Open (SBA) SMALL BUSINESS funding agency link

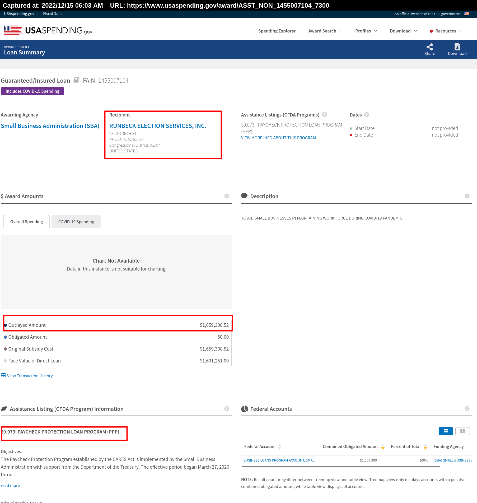pyautogui.click(x=452, y=460)
